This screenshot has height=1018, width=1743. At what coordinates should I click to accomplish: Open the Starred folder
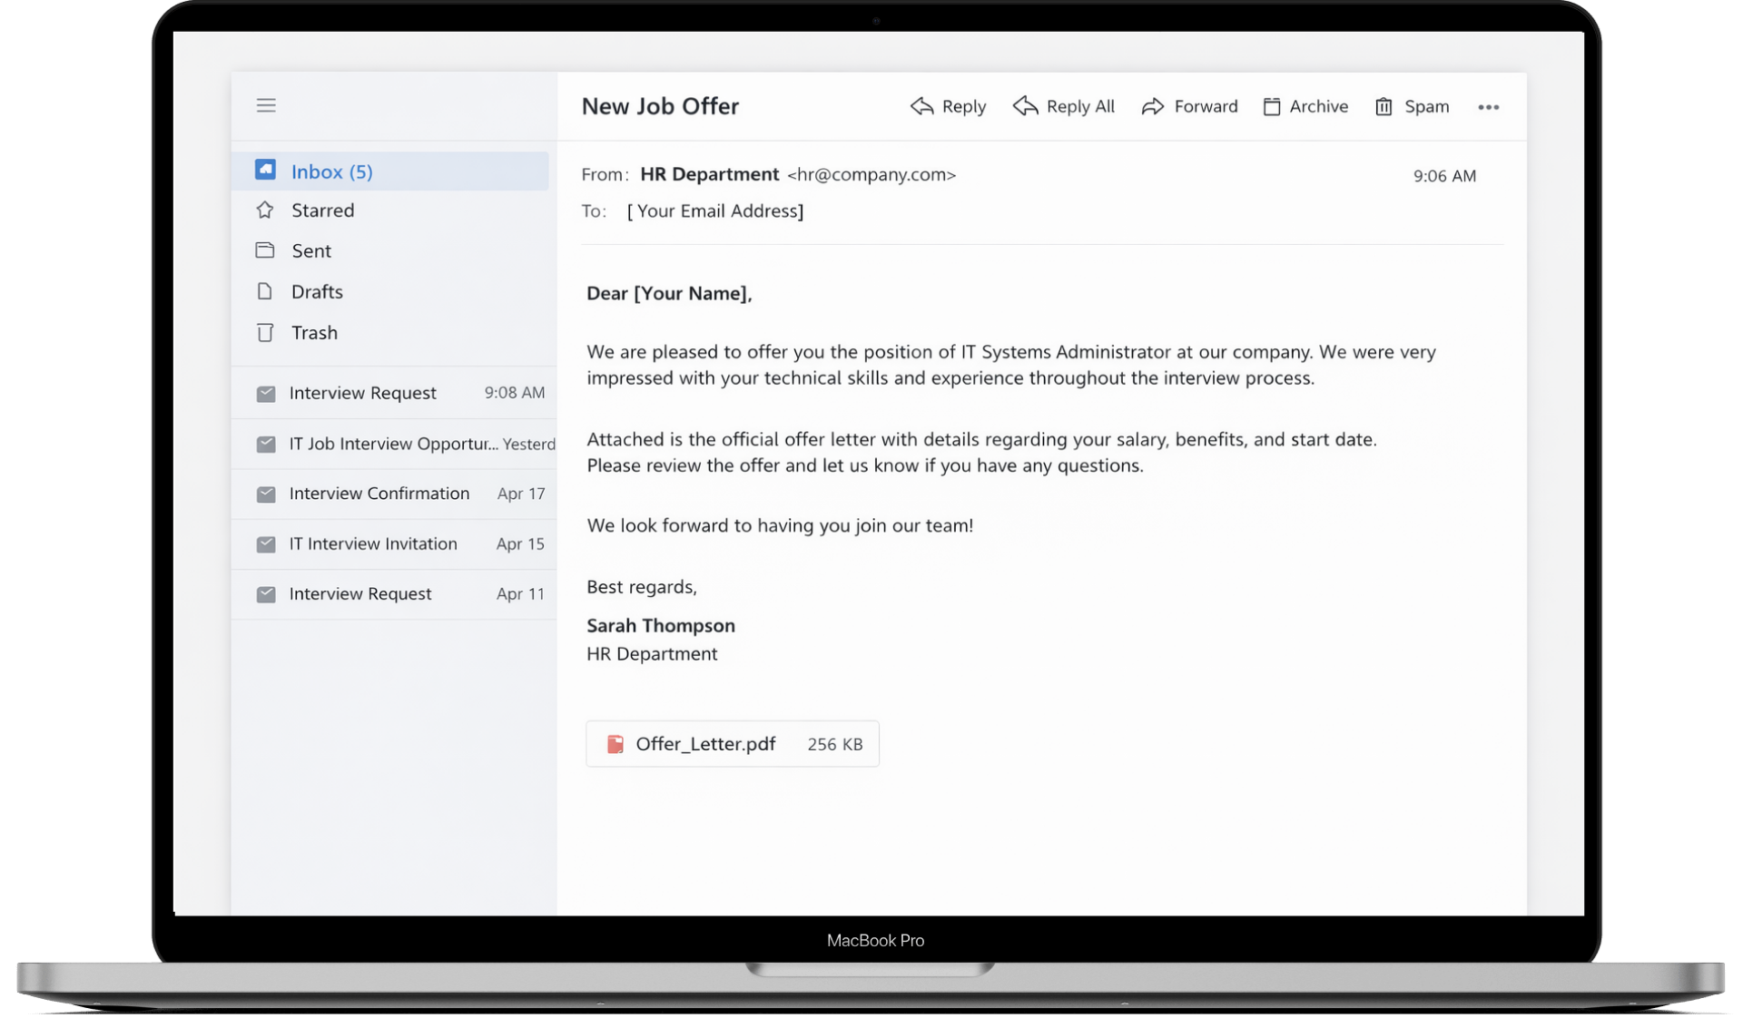[x=390, y=210]
